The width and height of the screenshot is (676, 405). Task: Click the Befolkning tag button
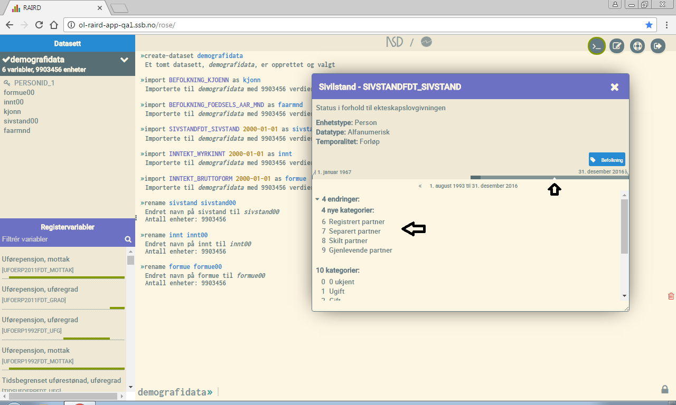(607, 159)
